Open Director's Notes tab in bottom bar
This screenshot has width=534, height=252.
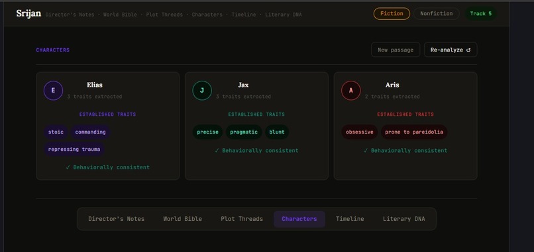pyautogui.click(x=116, y=219)
